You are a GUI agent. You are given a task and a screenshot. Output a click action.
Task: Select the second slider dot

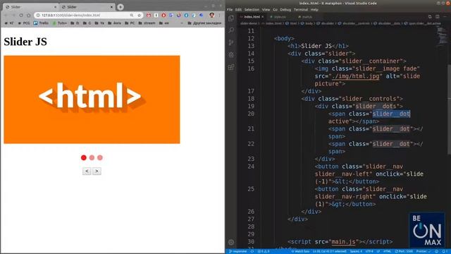click(x=92, y=157)
